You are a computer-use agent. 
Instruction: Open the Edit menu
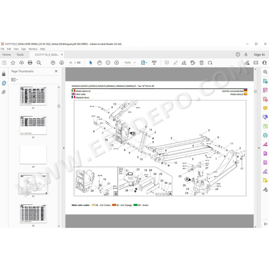[9, 49]
